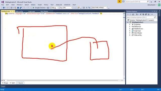Click Solution Explorer Refresh icon

tap(143, 14)
